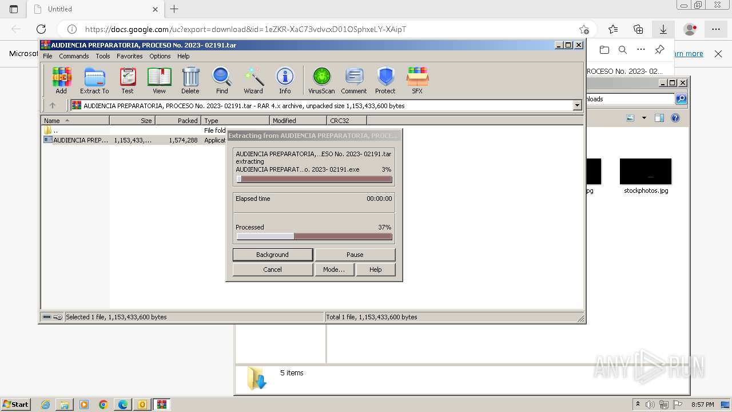Open Edge Downloads icon

point(663,29)
